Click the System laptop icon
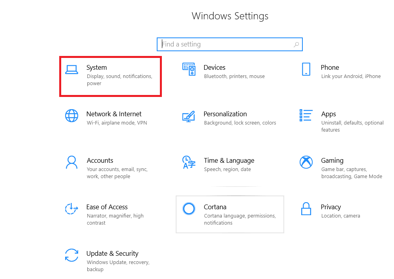This screenshot has height=279, width=394. [71, 69]
